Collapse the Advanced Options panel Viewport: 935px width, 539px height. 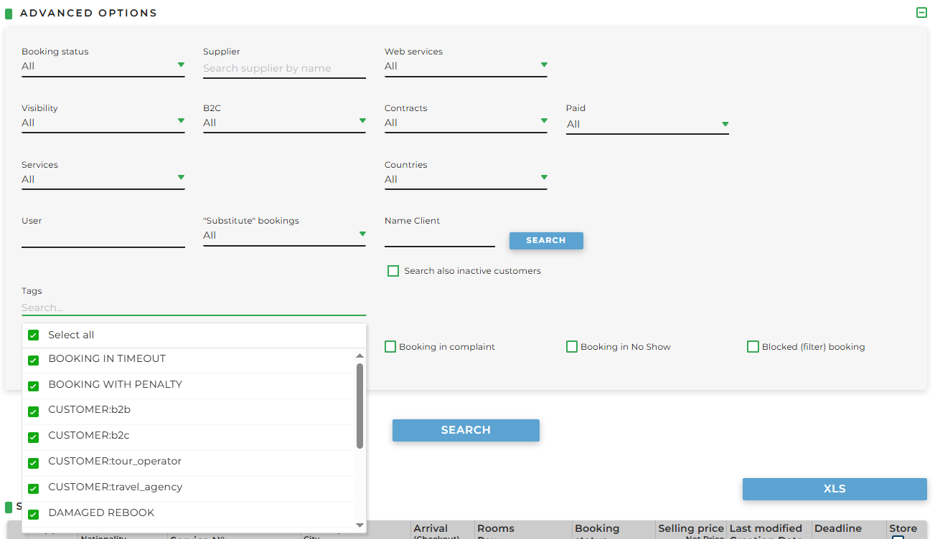pos(921,13)
